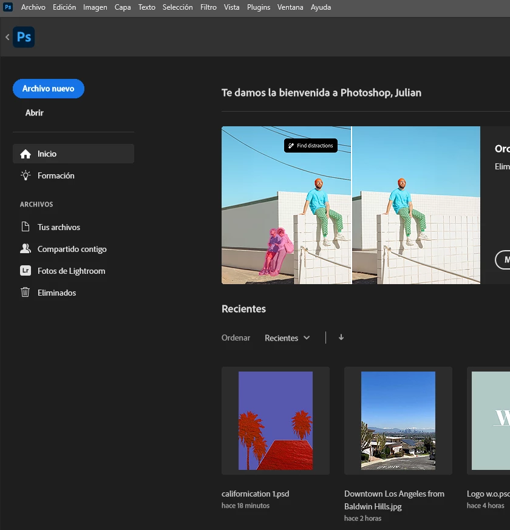Click the person icon beside Compartido contigo
The height and width of the screenshot is (530, 510).
point(25,249)
